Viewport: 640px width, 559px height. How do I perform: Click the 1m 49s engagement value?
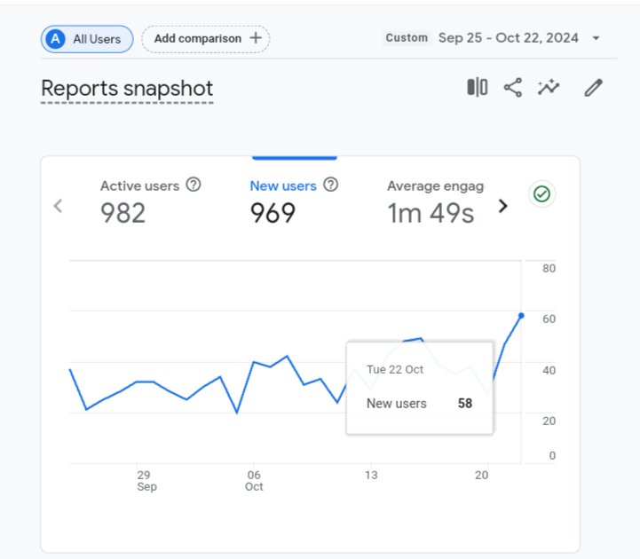(431, 214)
